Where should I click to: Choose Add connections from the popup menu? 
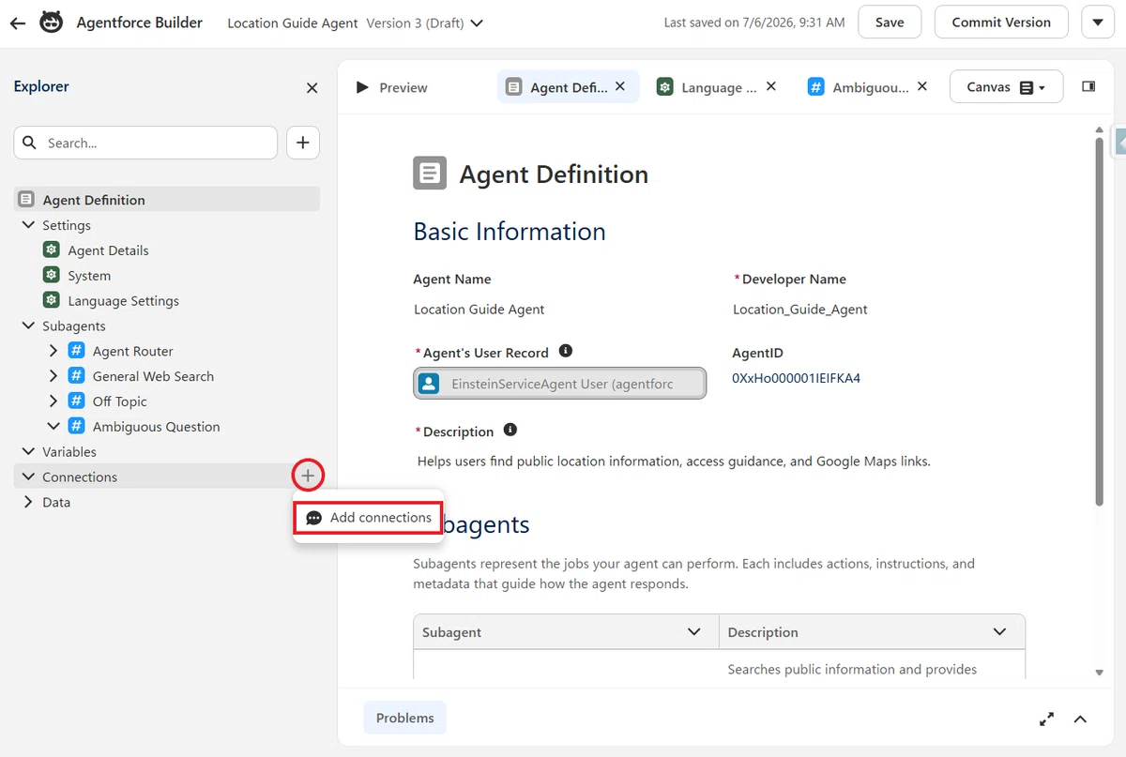pos(368,518)
